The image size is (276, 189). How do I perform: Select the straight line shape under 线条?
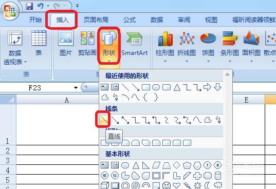point(104,120)
